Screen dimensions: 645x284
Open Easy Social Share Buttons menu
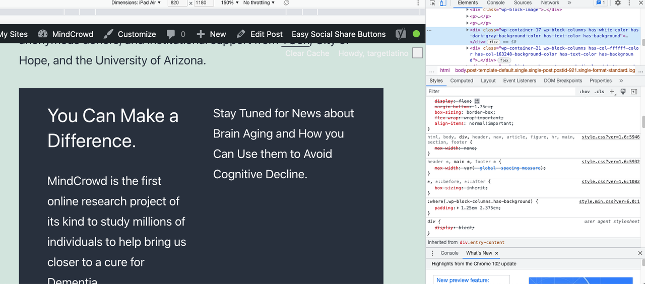(x=339, y=34)
